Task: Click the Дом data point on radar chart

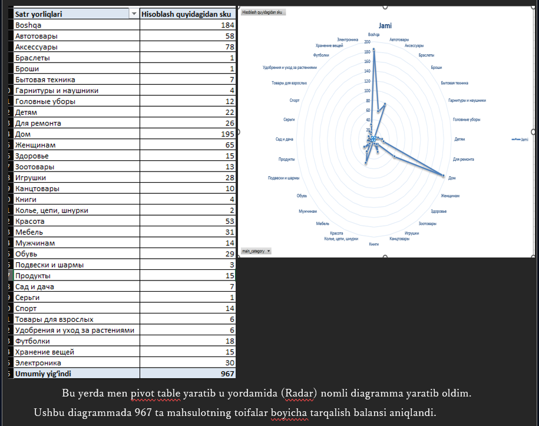Action: pos(444,176)
